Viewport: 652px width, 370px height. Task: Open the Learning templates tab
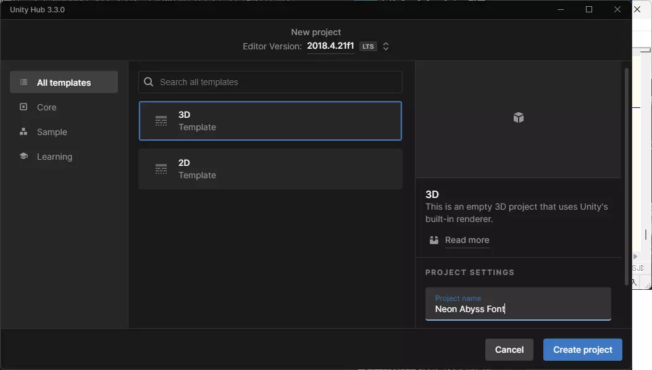click(54, 157)
